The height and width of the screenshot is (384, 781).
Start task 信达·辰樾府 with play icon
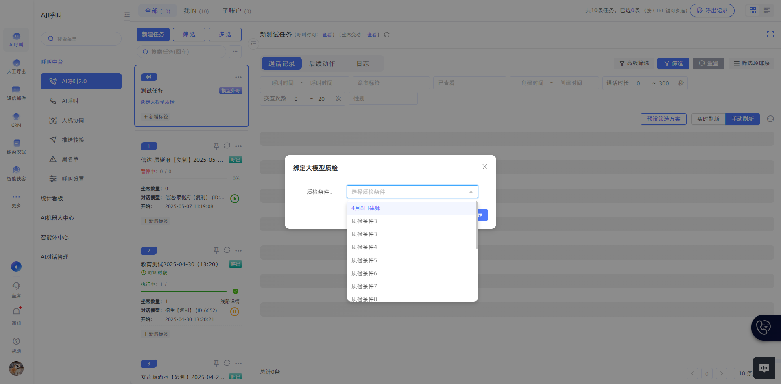click(x=235, y=199)
